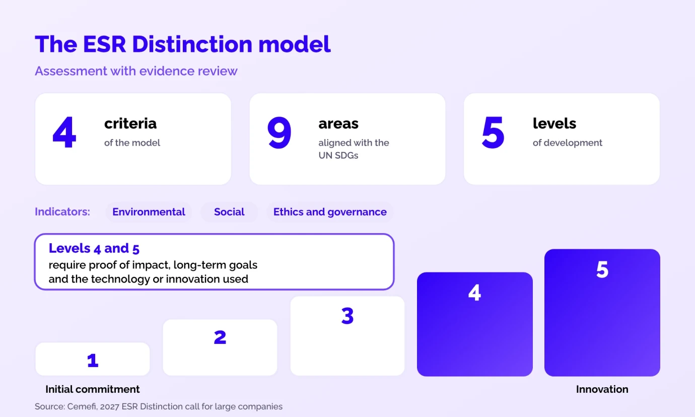Select the 'Ethics and governance' indicator pill
The image size is (695, 417).
[330, 212]
